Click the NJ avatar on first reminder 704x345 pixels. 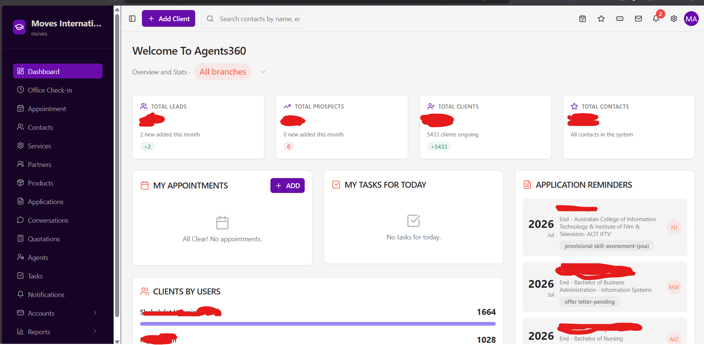pyautogui.click(x=674, y=227)
